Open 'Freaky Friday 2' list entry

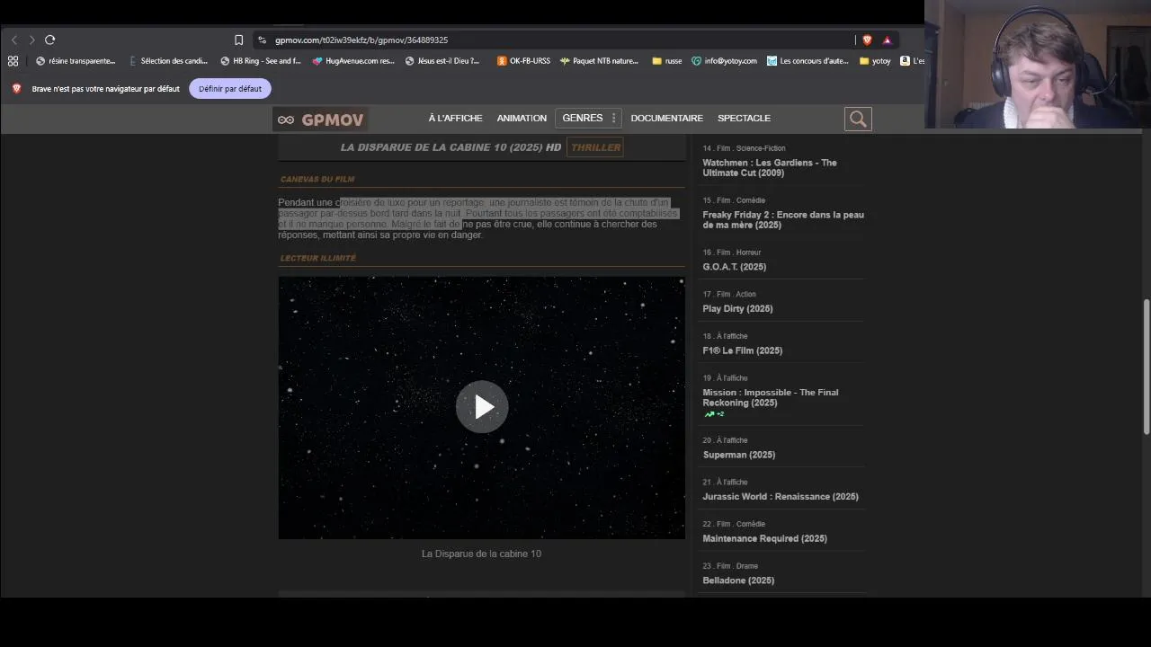point(782,220)
